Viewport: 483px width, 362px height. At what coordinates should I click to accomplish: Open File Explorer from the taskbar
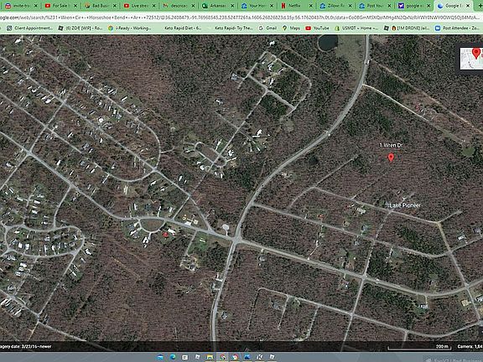click(210, 357)
